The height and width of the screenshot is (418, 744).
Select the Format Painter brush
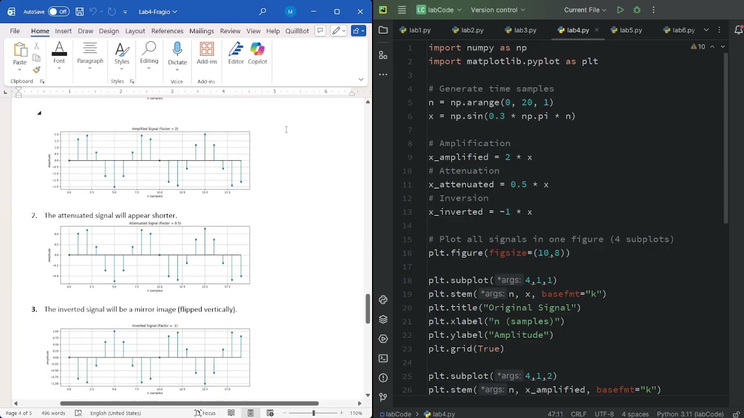[x=37, y=70]
